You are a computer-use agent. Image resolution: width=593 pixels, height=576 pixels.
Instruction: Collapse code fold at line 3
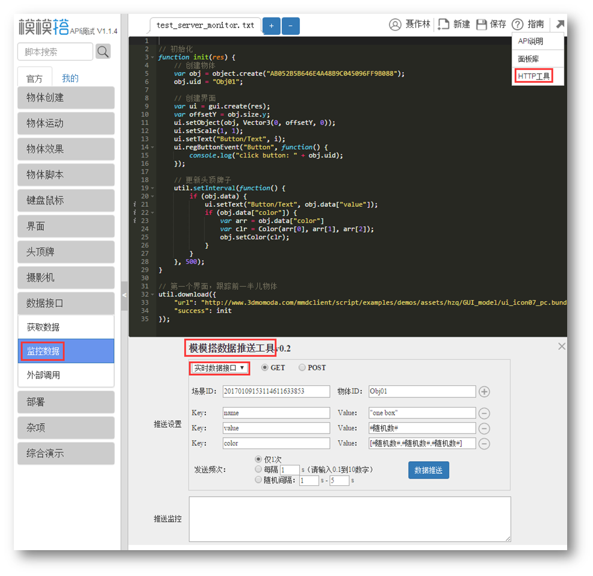[153, 58]
